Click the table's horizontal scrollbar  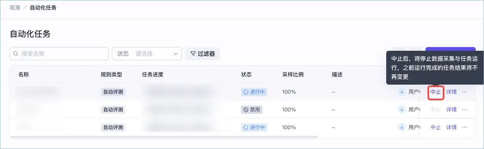click(x=164, y=137)
